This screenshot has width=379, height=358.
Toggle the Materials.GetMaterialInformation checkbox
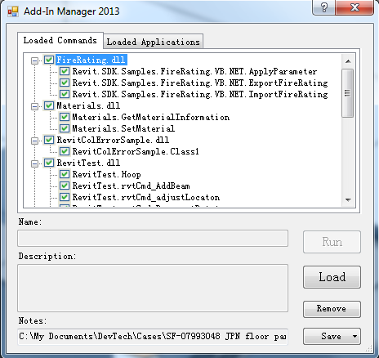[x=65, y=117]
